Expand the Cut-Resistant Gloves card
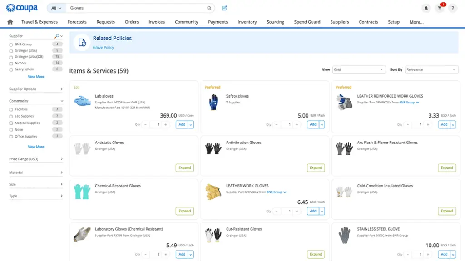Image resolution: width=465 pixels, height=261 pixels. click(316, 255)
